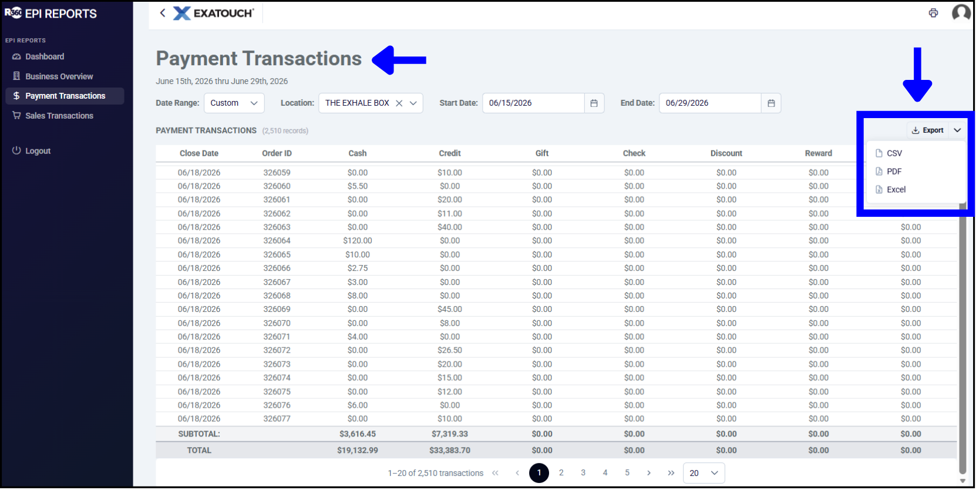Click the Payment Transactions dollar icon
This screenshot has width=976, height=490.
point(16,96)
